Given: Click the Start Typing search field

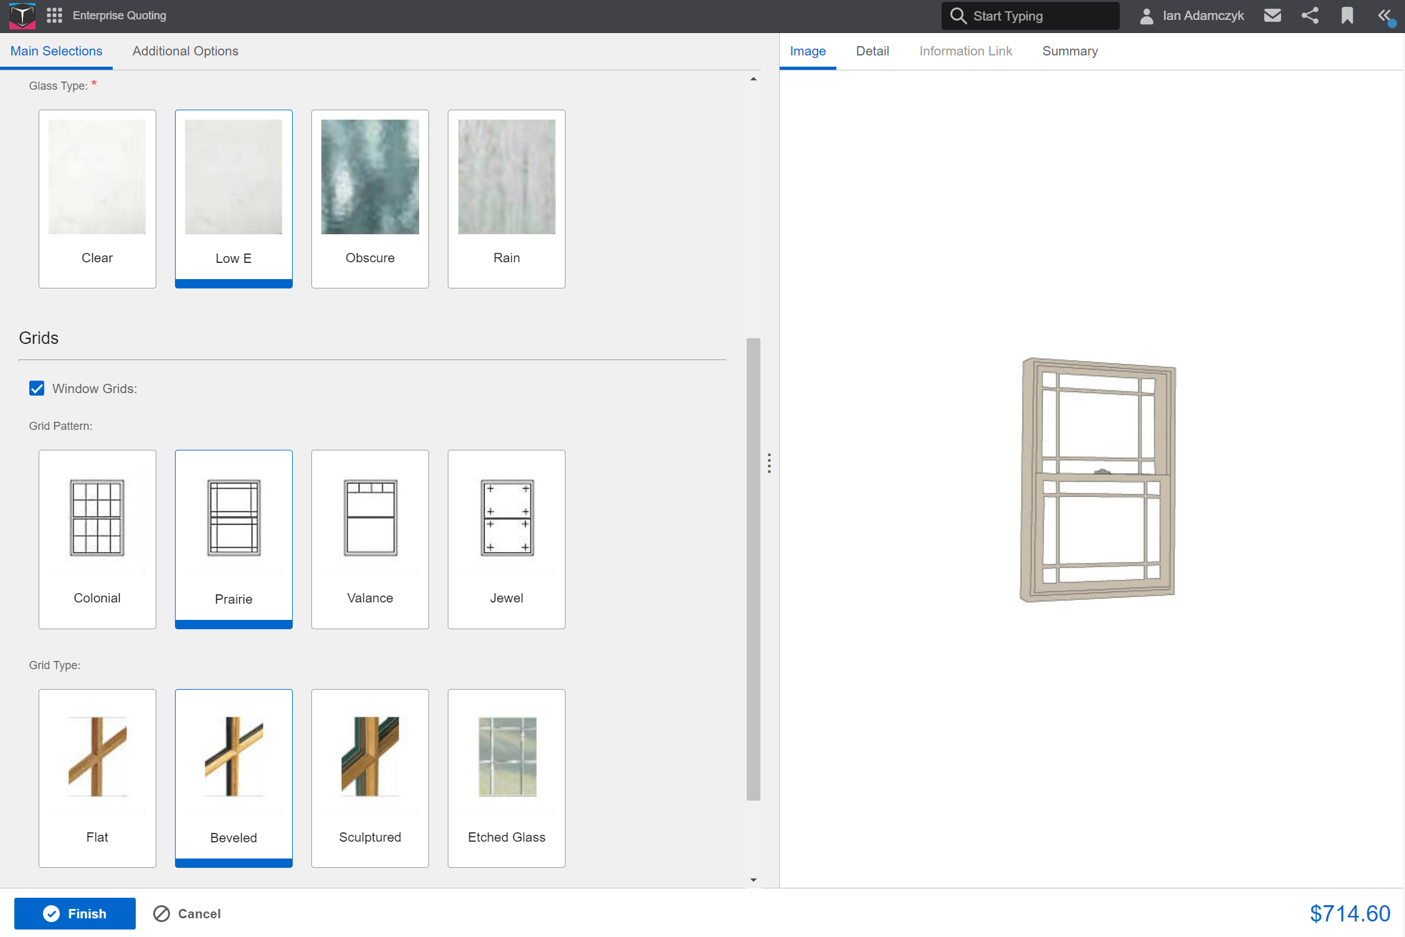Looking at the screenshot, I should [x=1040, y=16].
